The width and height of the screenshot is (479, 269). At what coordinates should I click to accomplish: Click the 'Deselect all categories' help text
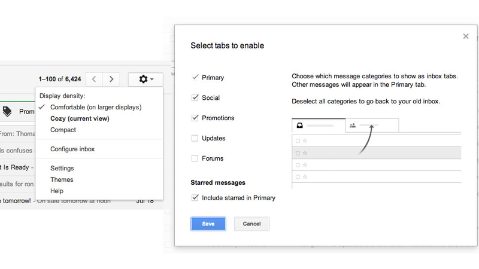tap(366, 101)
